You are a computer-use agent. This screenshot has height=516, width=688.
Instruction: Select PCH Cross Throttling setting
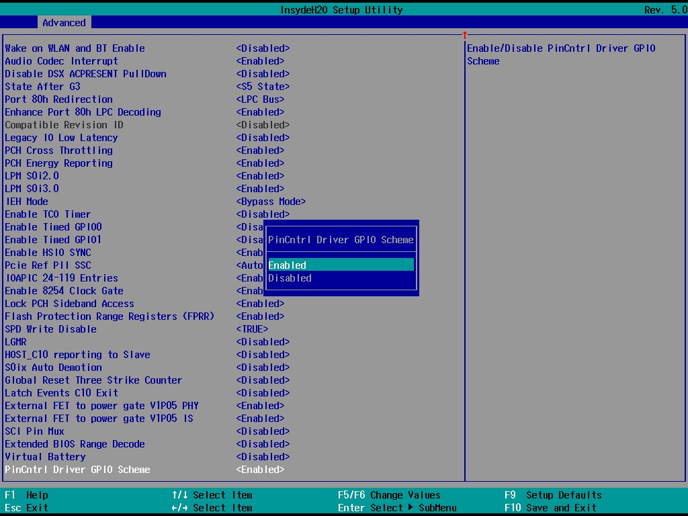59,150
